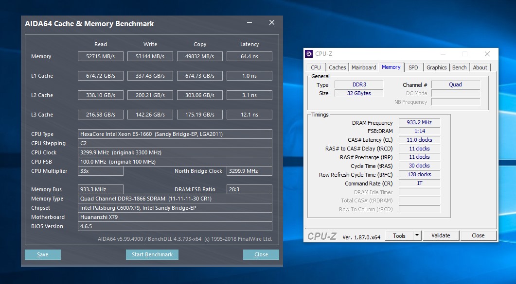Click L3 Cache latency 12.1 ns
Viewport: 516px width, 284px height.
tap(249, 114)
